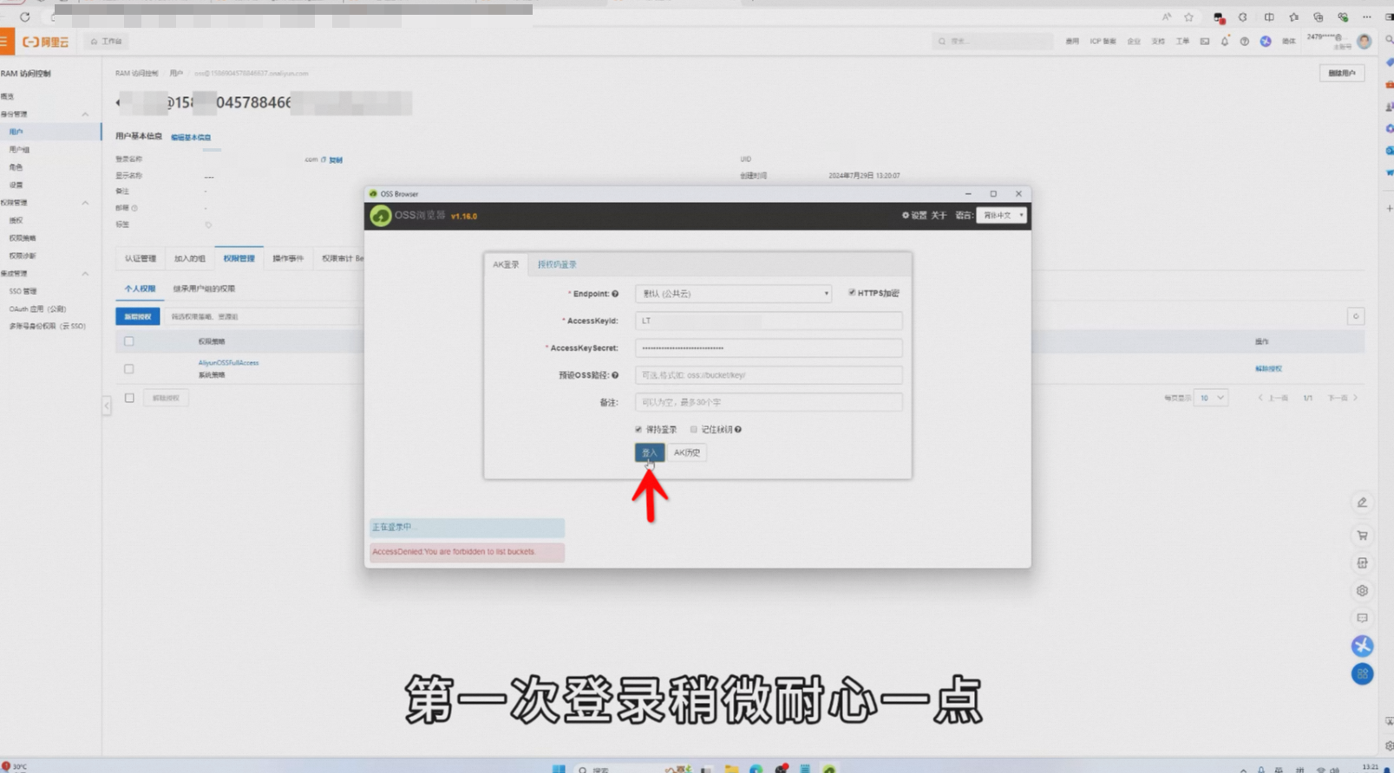
Task: Add page to favorites with star icon
Action: click(x=1188, y=16)
